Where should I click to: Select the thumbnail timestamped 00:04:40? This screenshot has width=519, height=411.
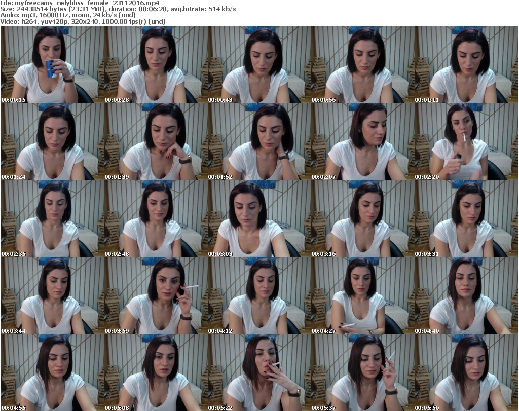(x=466, y=295)
